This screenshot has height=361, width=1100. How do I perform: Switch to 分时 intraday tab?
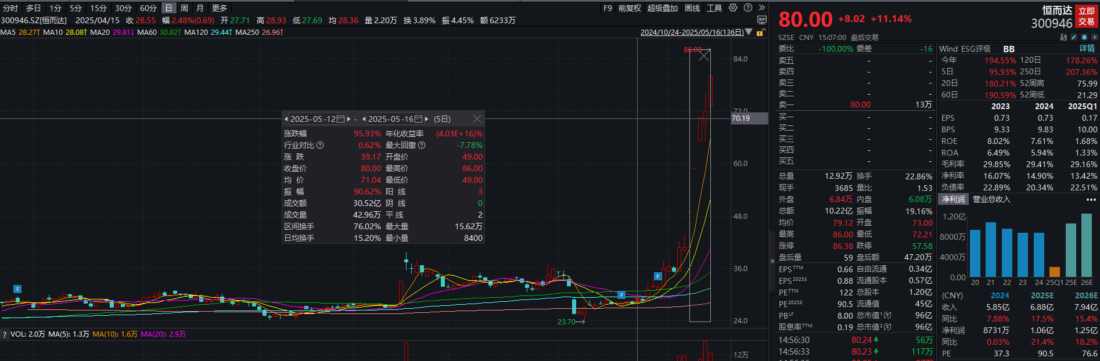point(10,8)
